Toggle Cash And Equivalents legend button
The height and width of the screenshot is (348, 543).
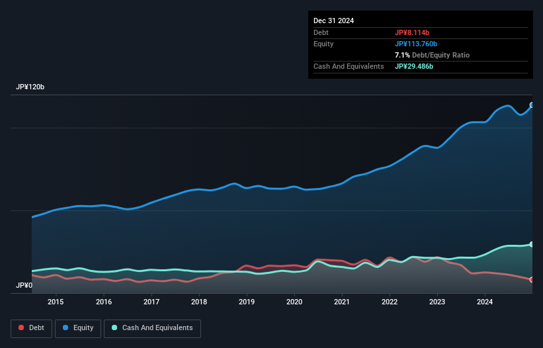pos(152,328)
